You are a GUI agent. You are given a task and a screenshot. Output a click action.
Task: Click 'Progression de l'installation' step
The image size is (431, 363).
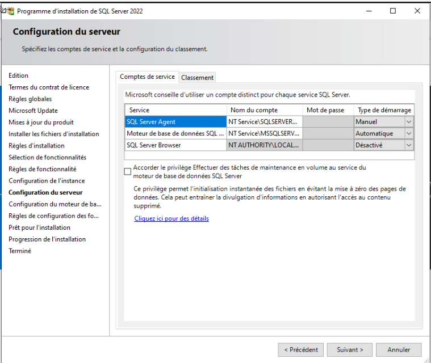point(47,239)
